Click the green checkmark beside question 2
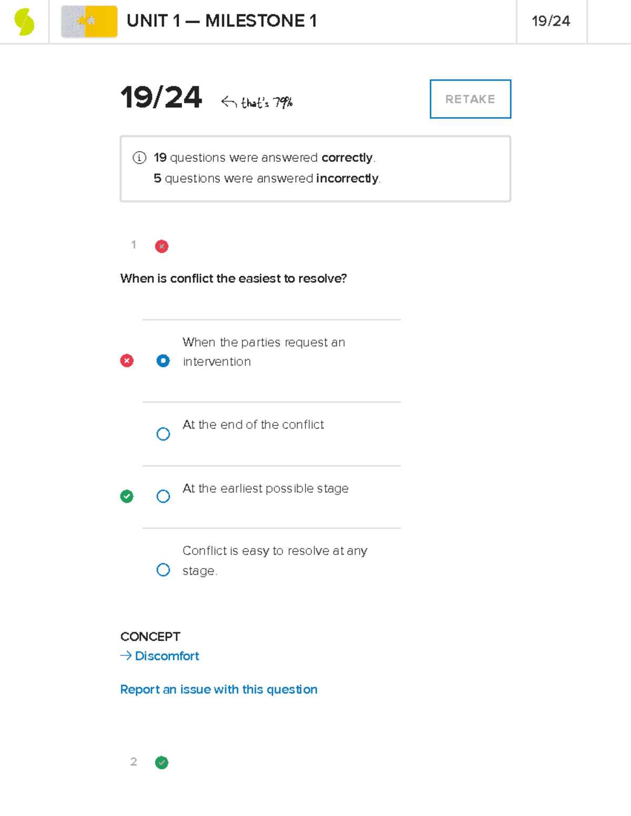631x816 pixels. (x=162, y=763)
